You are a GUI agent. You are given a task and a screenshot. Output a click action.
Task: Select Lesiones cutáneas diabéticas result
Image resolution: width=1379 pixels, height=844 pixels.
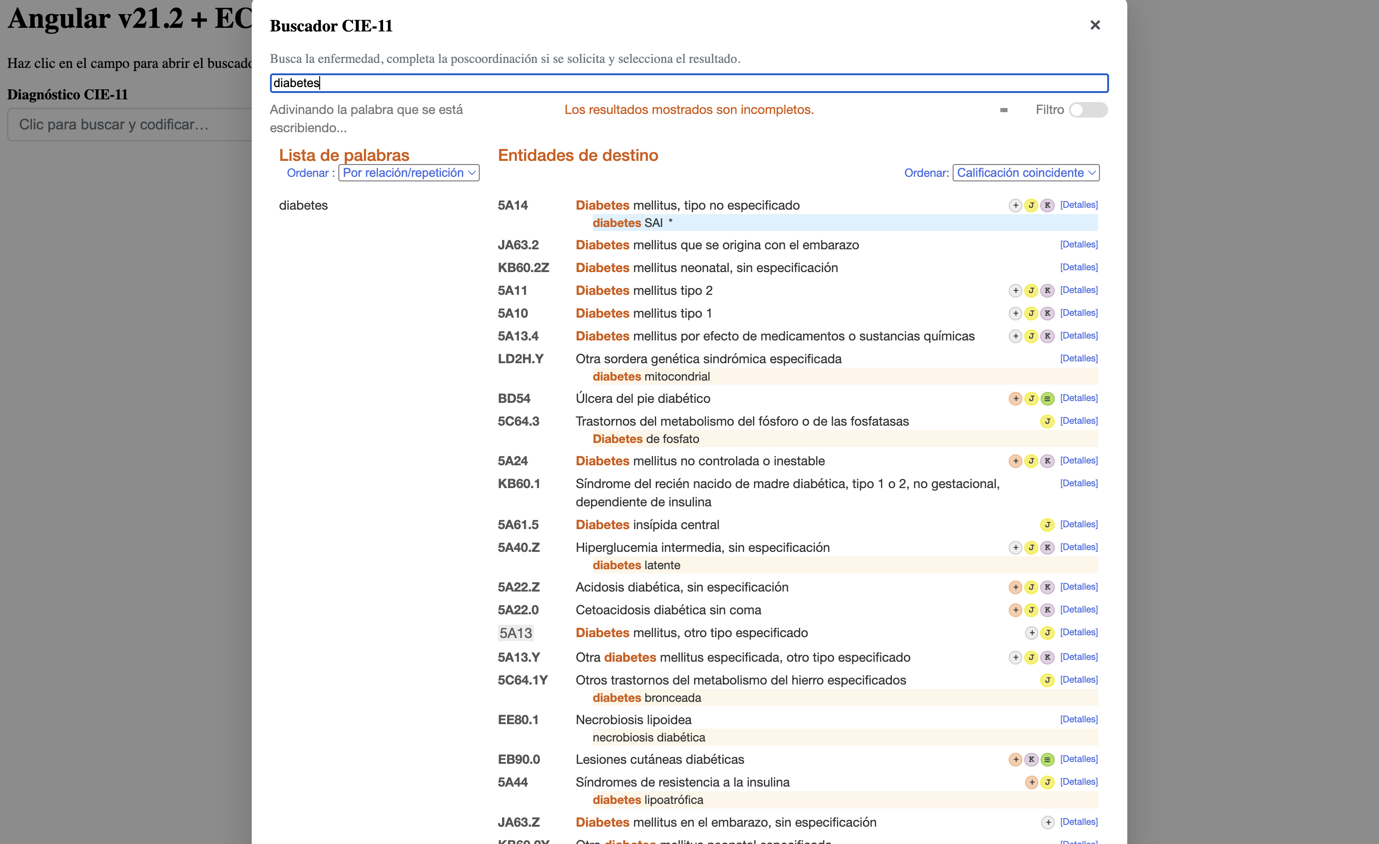(660, 760)
